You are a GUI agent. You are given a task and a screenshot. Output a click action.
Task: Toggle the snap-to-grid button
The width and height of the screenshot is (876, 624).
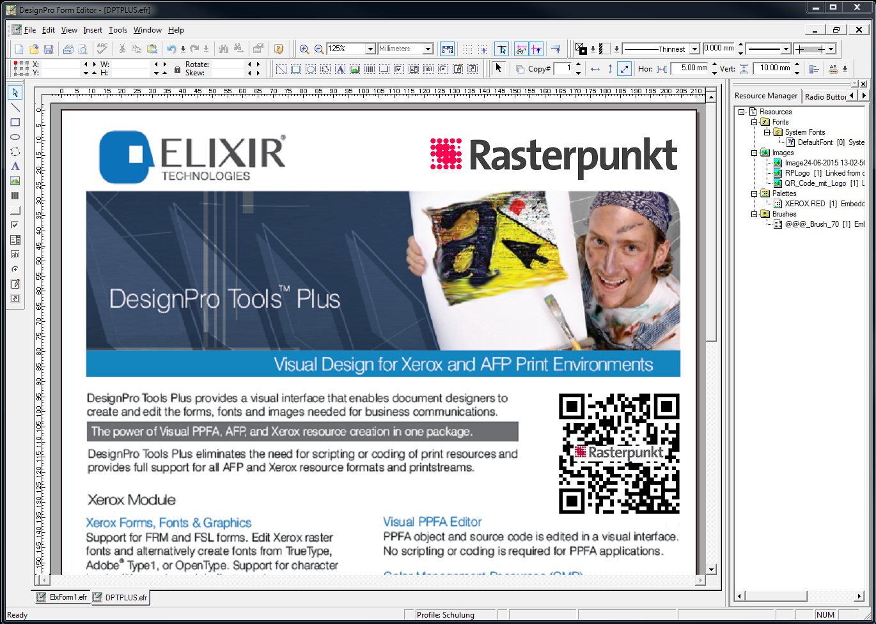[483, 49]
